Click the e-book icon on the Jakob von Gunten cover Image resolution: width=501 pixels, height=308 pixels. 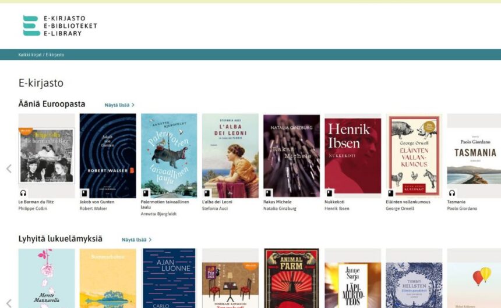[x=84, y=193]
